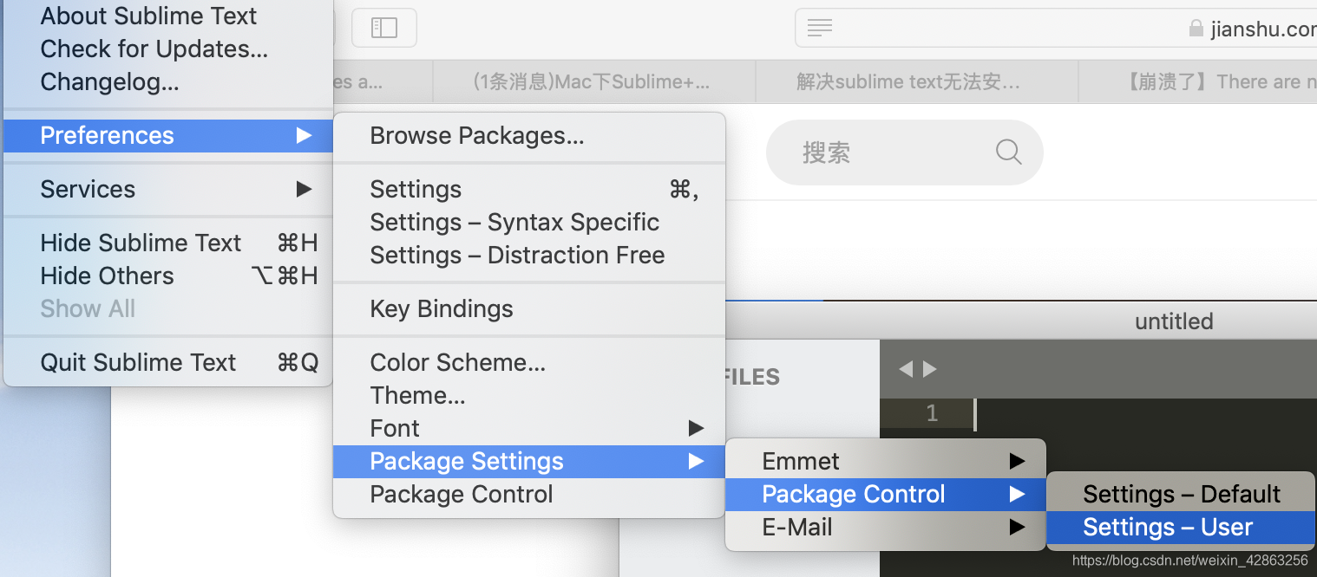Open Settings – User
The image size is (1317, 577).
tap(1181, 527)
